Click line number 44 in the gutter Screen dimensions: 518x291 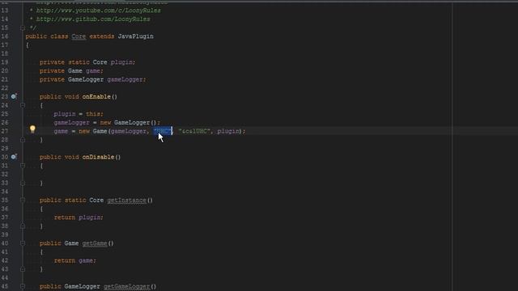[5, 278]
